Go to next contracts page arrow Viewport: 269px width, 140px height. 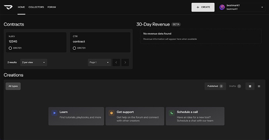125,62
